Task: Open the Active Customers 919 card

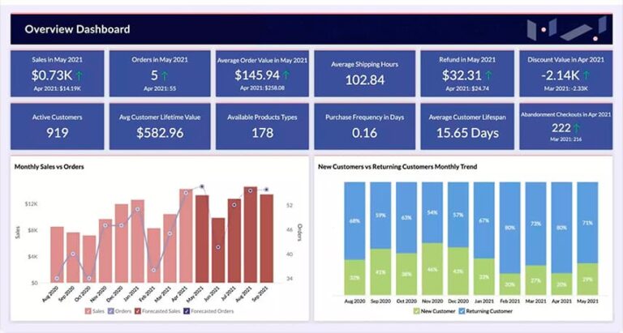Action: pyautogui.click(x=57, y=126)
